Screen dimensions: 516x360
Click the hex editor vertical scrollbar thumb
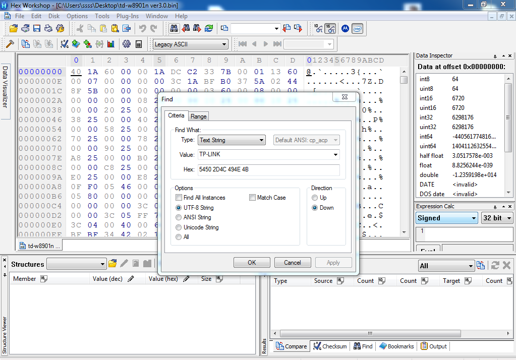click(x=404, y=80)
